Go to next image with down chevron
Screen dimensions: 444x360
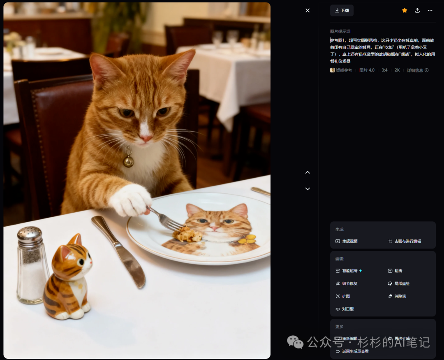[x=308, y=189]
